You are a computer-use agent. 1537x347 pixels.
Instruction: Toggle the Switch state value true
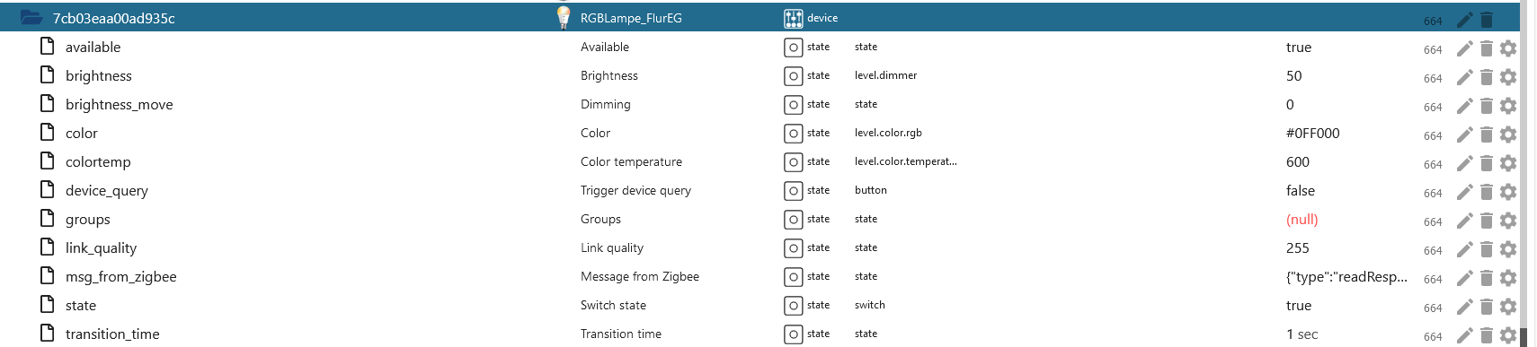(1298, 306)
